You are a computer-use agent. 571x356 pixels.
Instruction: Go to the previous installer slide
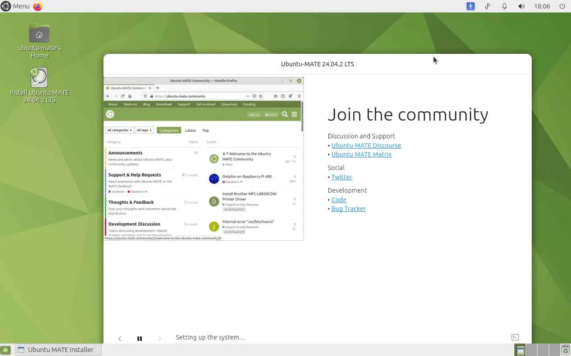(120, 338)
